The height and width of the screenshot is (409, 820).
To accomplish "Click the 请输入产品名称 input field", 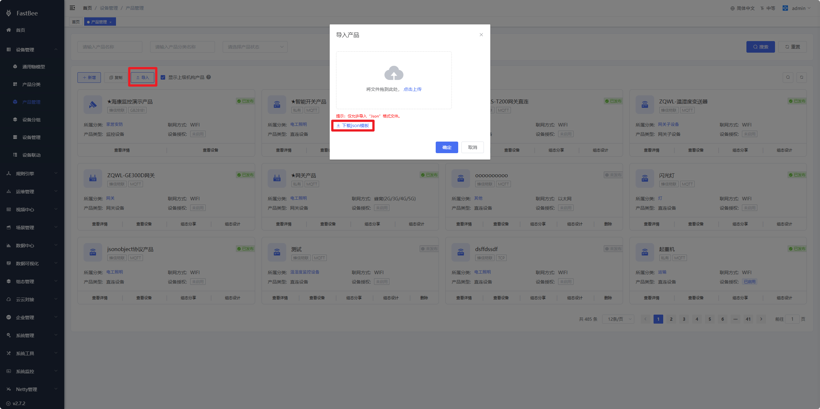I will pos(110,47).
